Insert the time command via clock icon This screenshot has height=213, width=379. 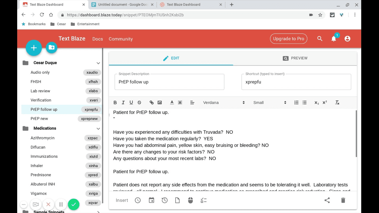click(138, 200)
